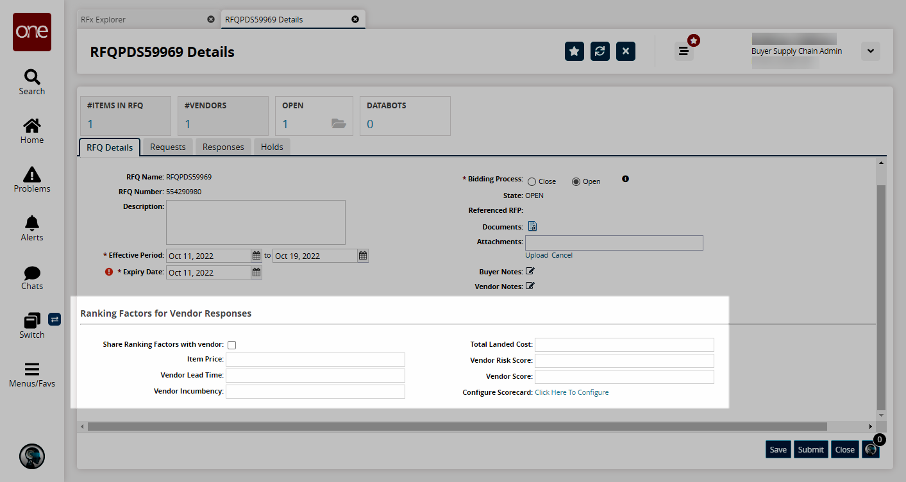Switch to the Responses tab
The image size is (906, 482).
pos(223,147)
